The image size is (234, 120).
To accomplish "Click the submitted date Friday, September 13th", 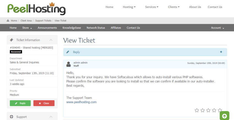I will tap(32, 73).
